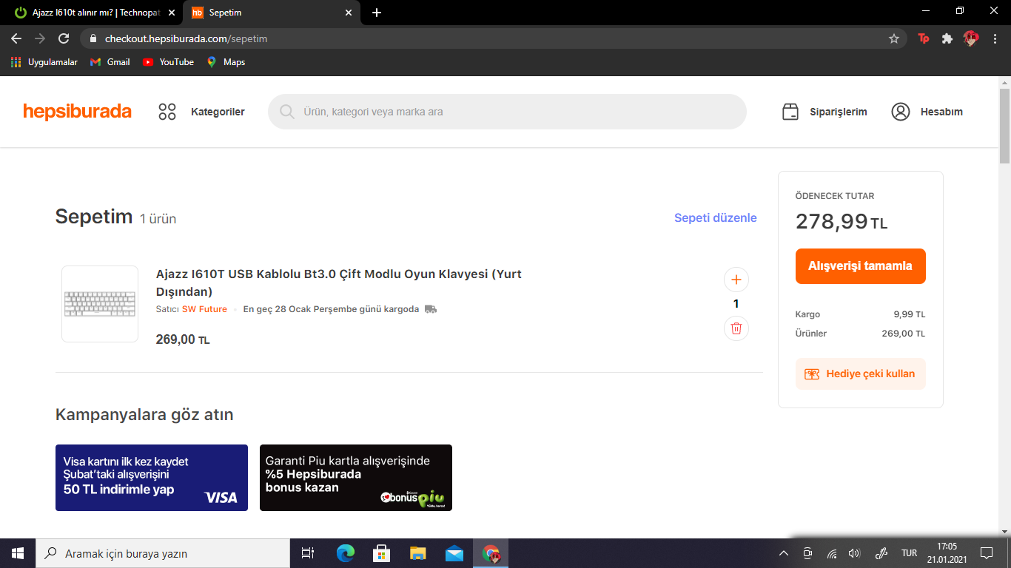
Task: Click the Kategoriler label
Action: coord(218,112)
